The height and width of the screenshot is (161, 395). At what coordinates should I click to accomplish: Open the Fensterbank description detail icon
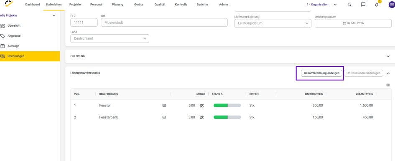click(164, 117)
